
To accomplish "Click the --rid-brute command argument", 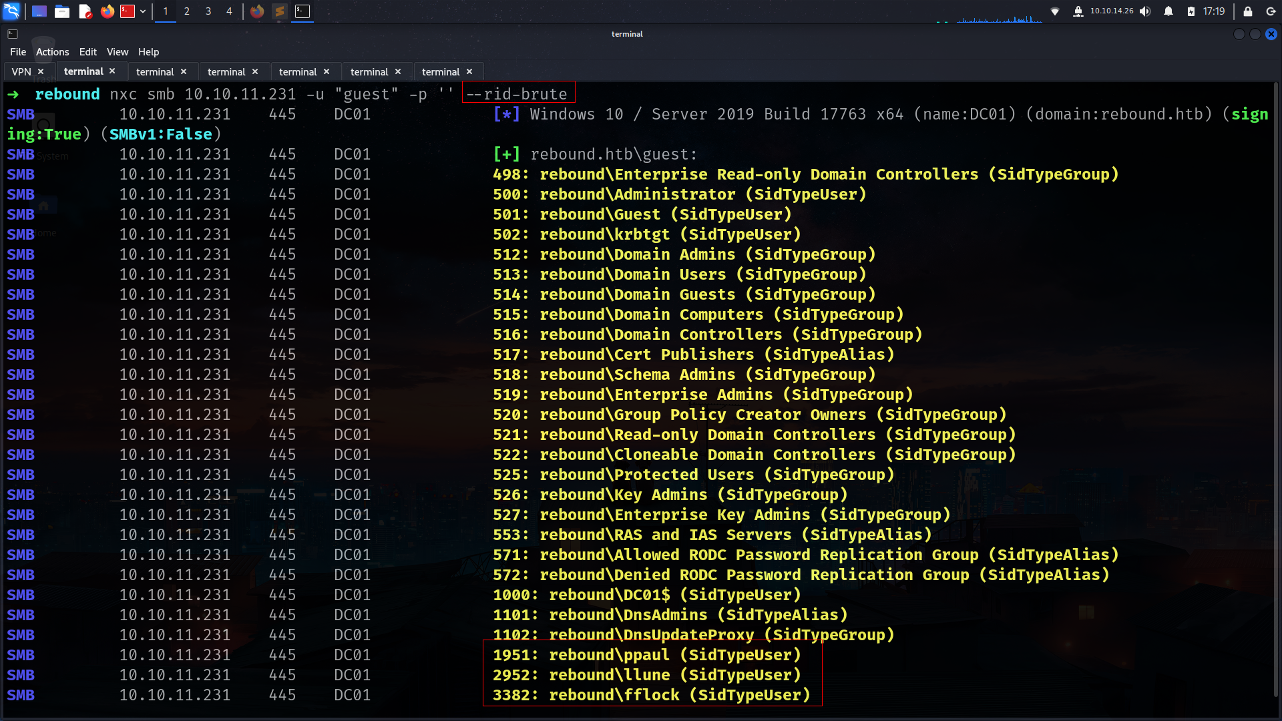I will click(517, 94).
